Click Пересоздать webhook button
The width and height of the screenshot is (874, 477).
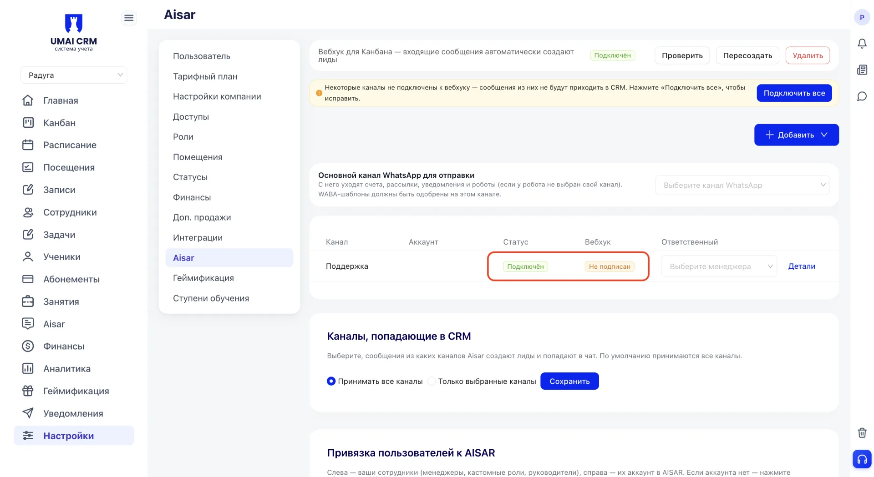747,55
